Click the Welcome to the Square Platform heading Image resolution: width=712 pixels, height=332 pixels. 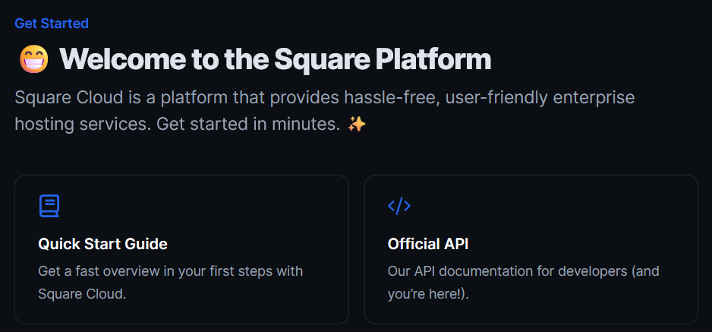coord(275,59)
